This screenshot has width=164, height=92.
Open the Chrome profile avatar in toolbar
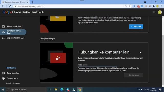pos(157,6)
